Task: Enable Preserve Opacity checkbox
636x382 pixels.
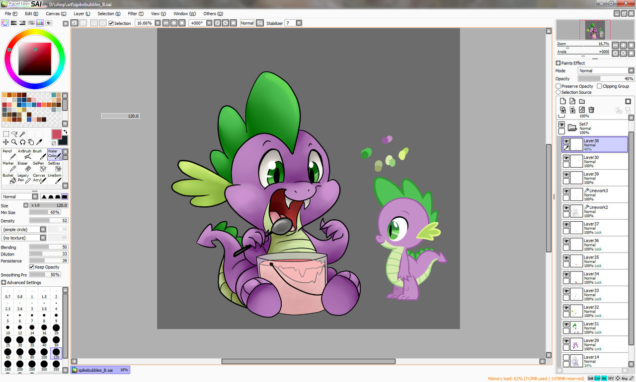Action: click(x=558, y=86)
